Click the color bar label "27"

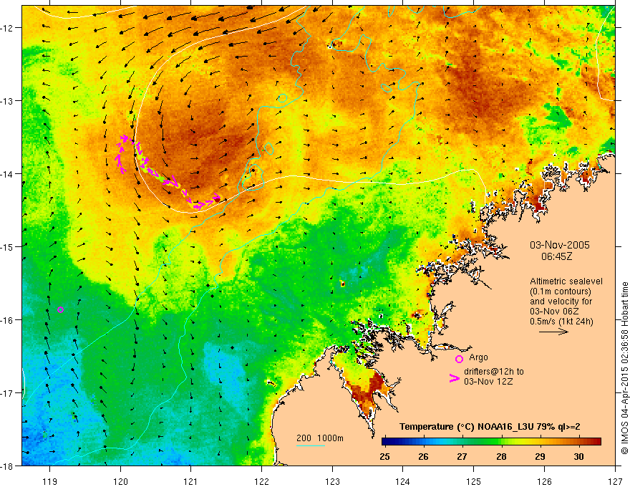(x=462, y=456)
